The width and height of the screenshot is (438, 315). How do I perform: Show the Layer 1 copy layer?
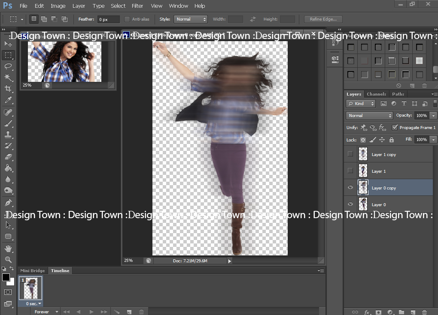coord(350,154)
